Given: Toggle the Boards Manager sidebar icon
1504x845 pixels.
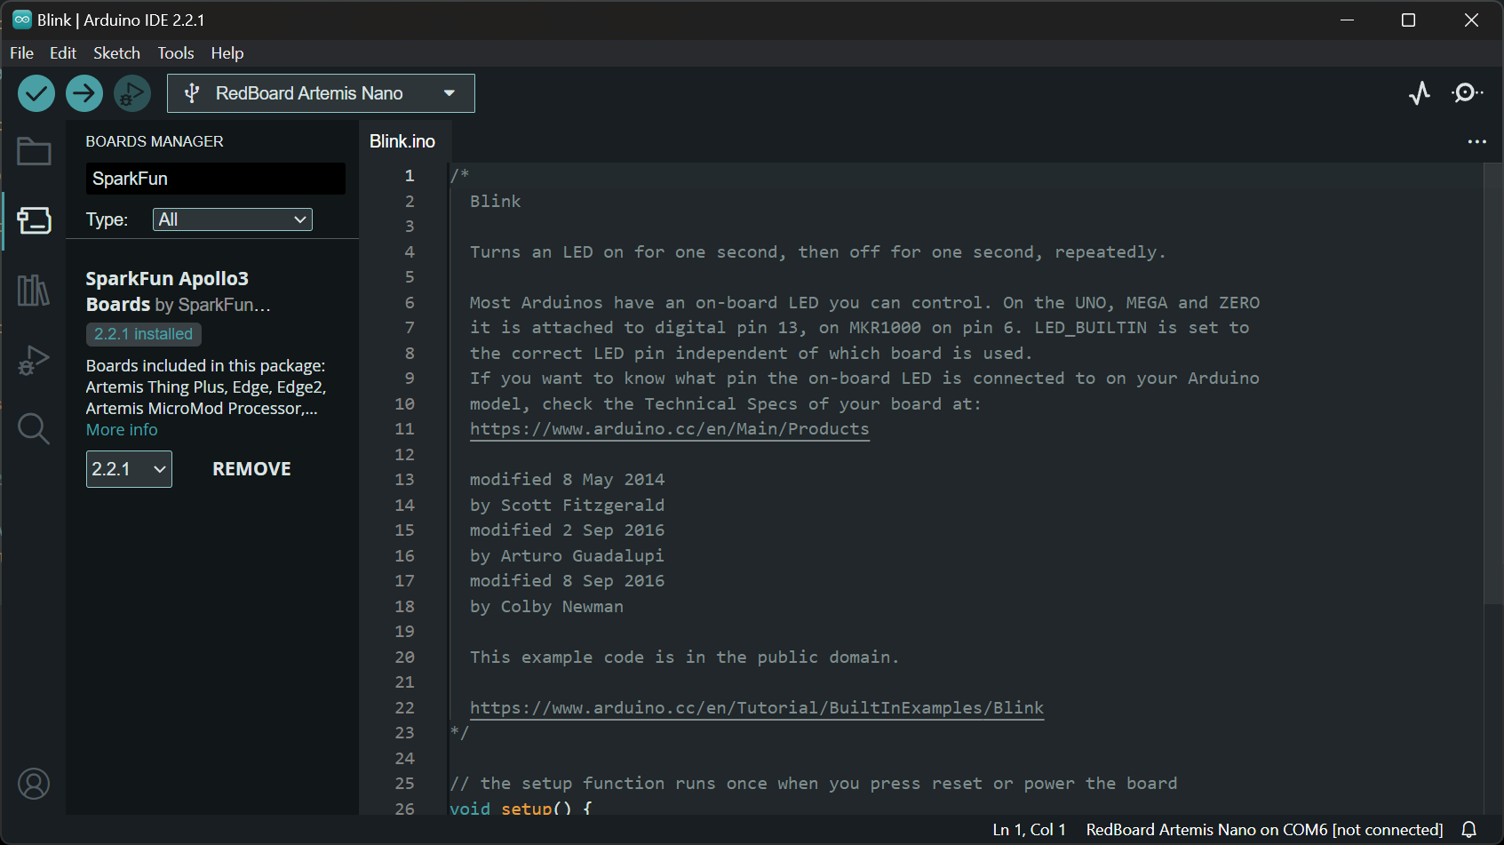Looking at the screenshot, I should [x=34, y=220].
